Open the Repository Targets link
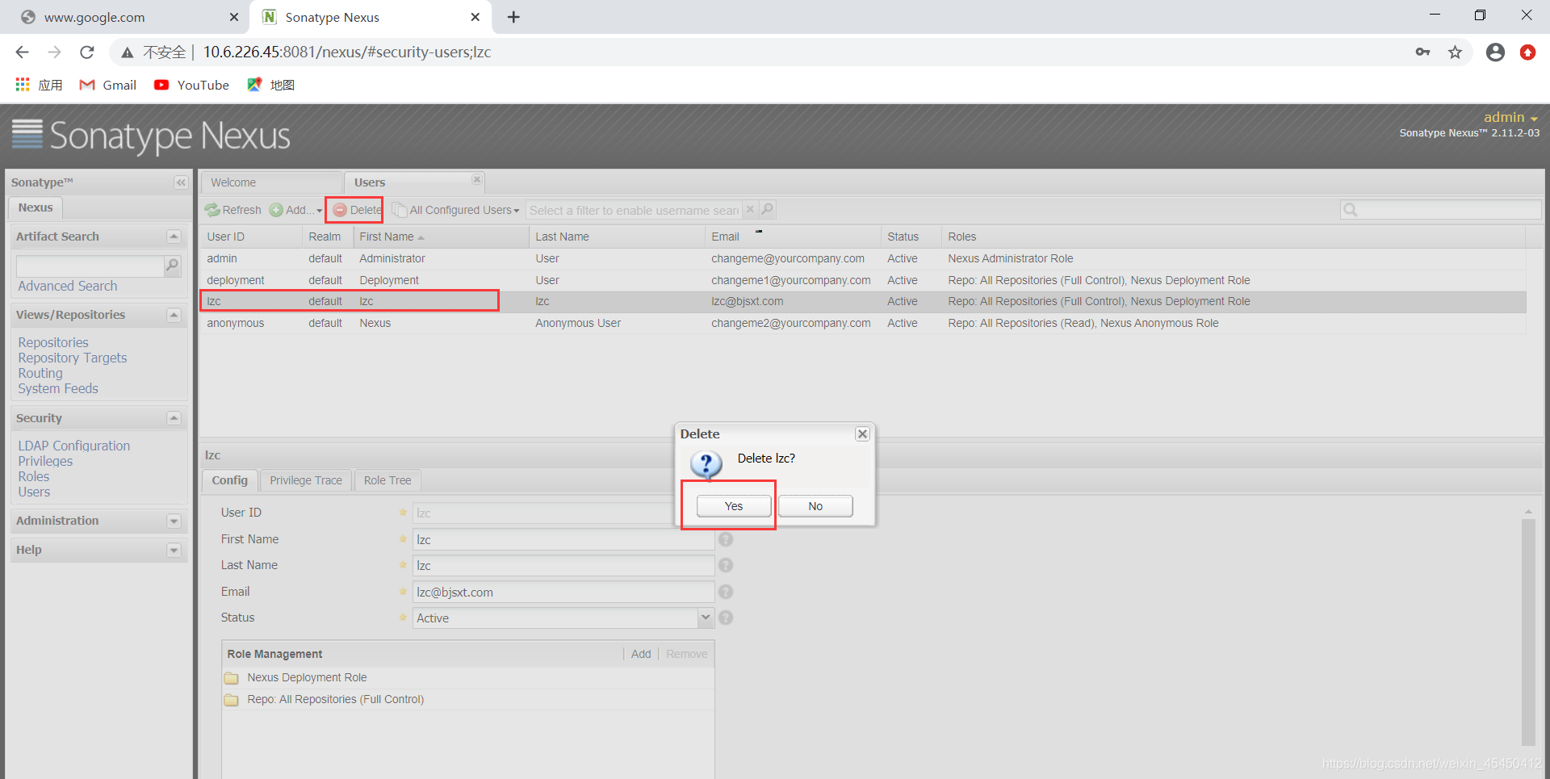This screenshot has height=779, width=1550. 73,358
